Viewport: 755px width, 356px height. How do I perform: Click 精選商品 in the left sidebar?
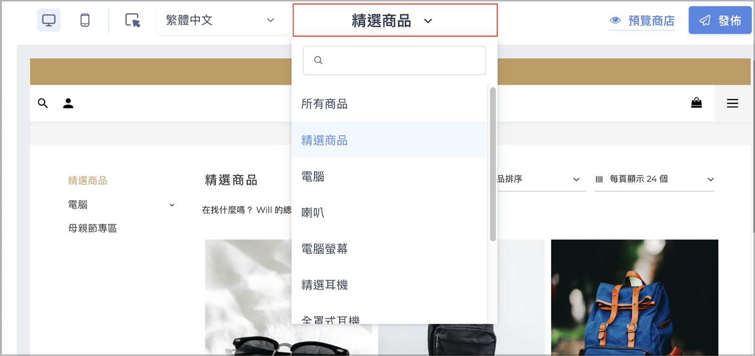tap(88, 181)
